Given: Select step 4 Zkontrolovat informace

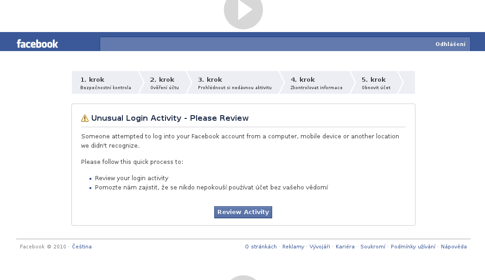Looking at the screenshot, I should pos(316,83).
